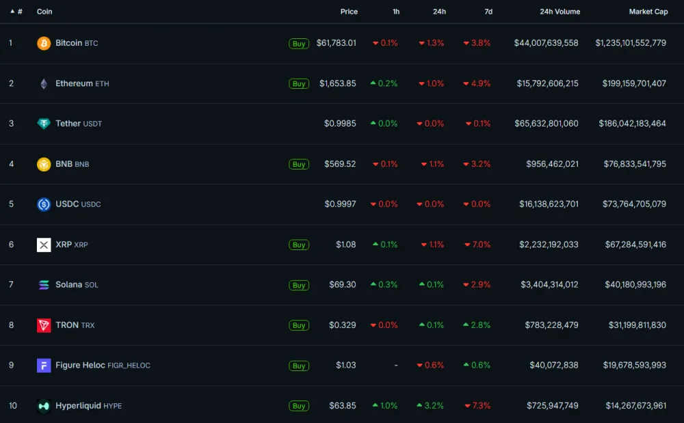Screen dimensions: 684x423
Task: Click USDC 24h volume $16,138,623,701
Action: coord(549,204)
